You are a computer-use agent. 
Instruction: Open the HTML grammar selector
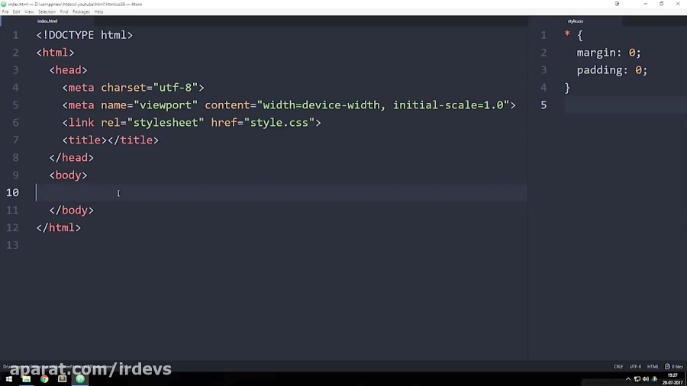point(653,366)
